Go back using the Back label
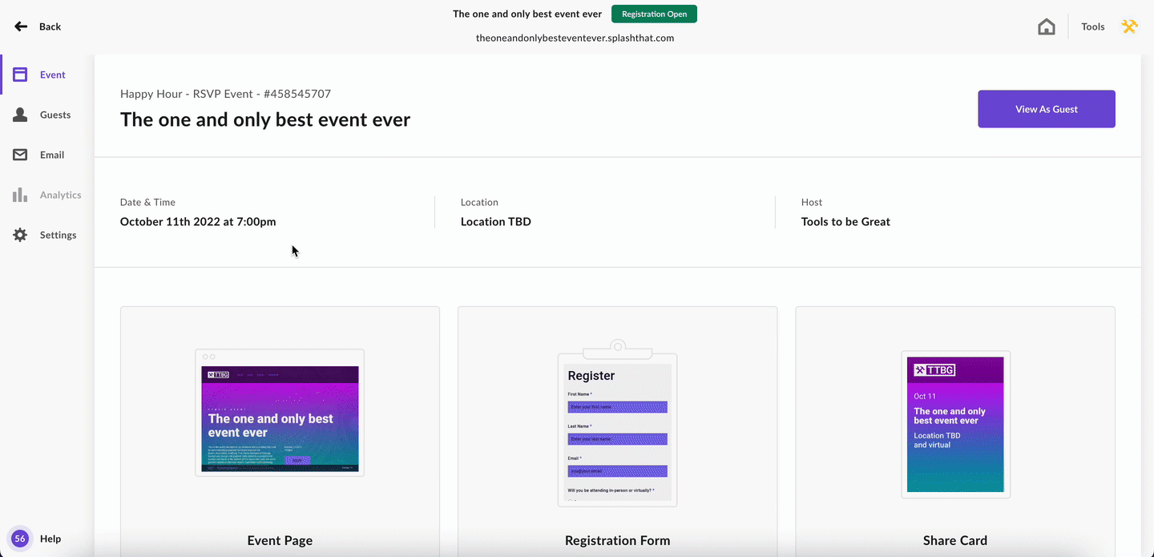 coord(50,26)
